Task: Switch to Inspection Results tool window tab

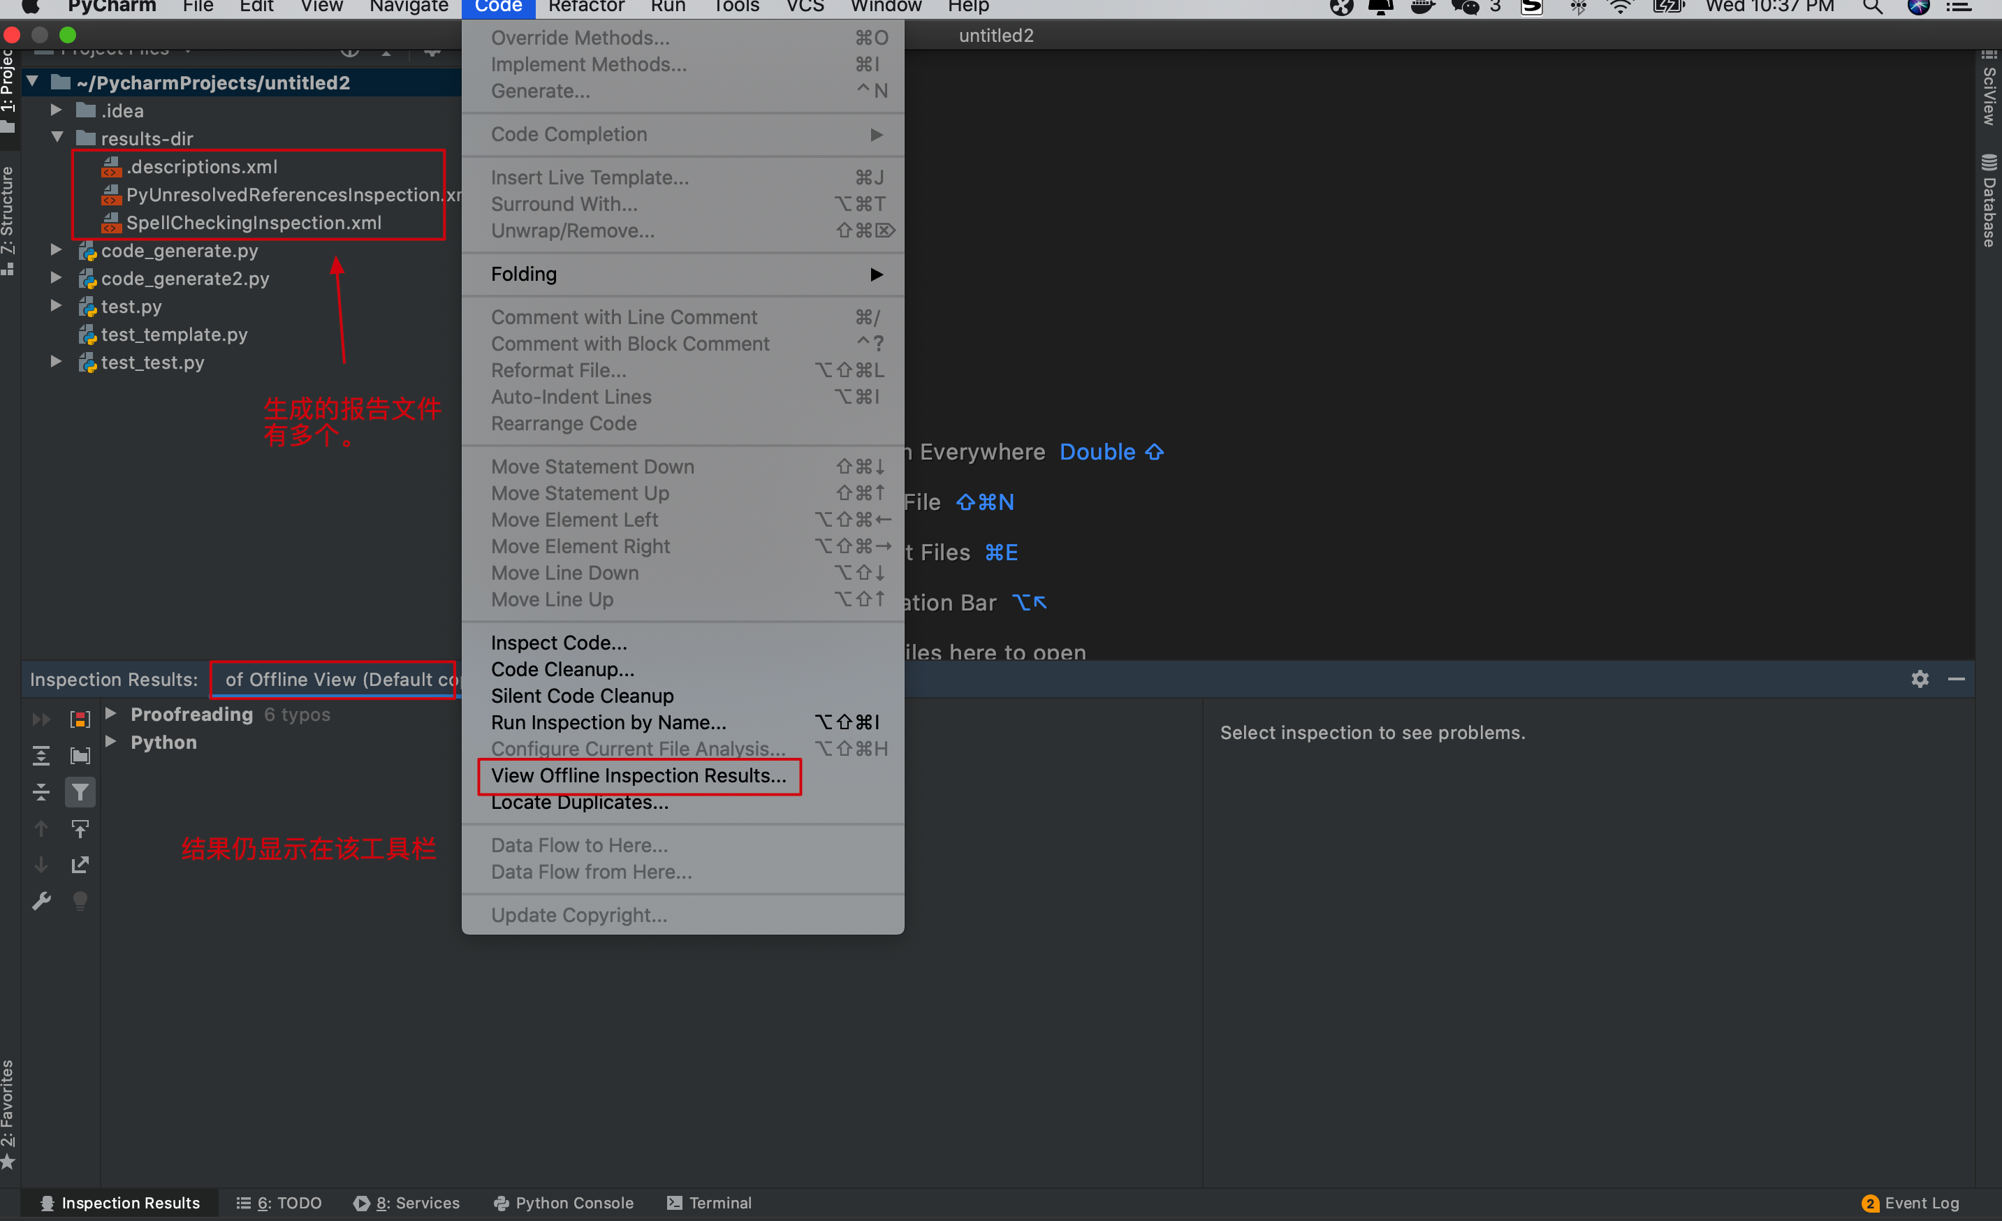Action: click(120, 1203)
